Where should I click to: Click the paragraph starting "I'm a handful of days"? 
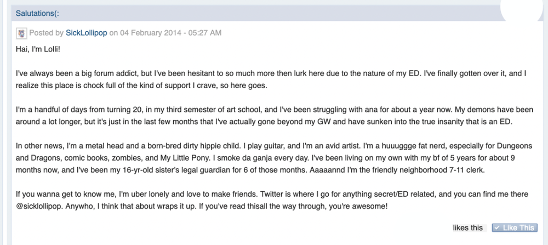[275, 116]
